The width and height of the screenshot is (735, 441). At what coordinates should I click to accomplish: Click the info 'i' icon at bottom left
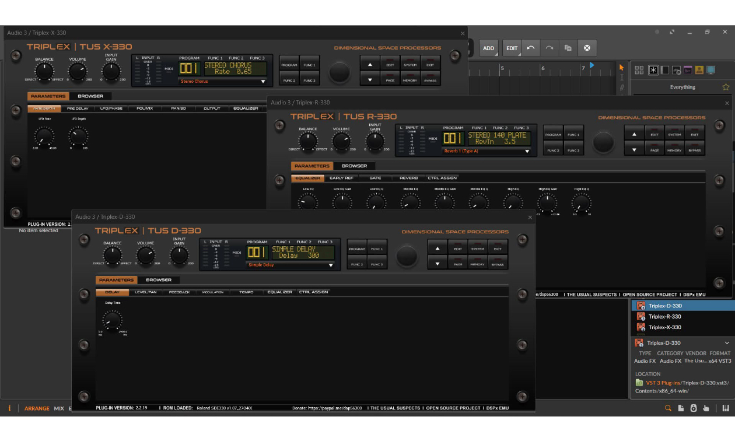point(9,408)
